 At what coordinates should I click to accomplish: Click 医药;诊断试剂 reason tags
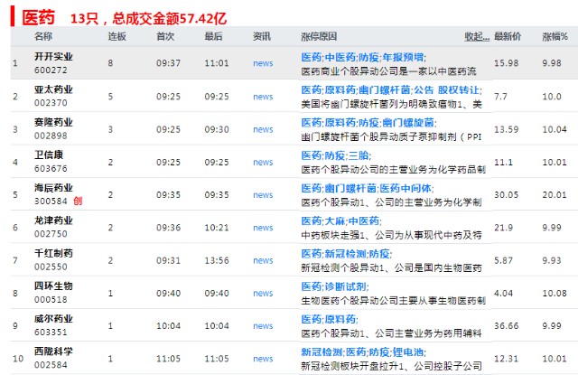point(335,286)
